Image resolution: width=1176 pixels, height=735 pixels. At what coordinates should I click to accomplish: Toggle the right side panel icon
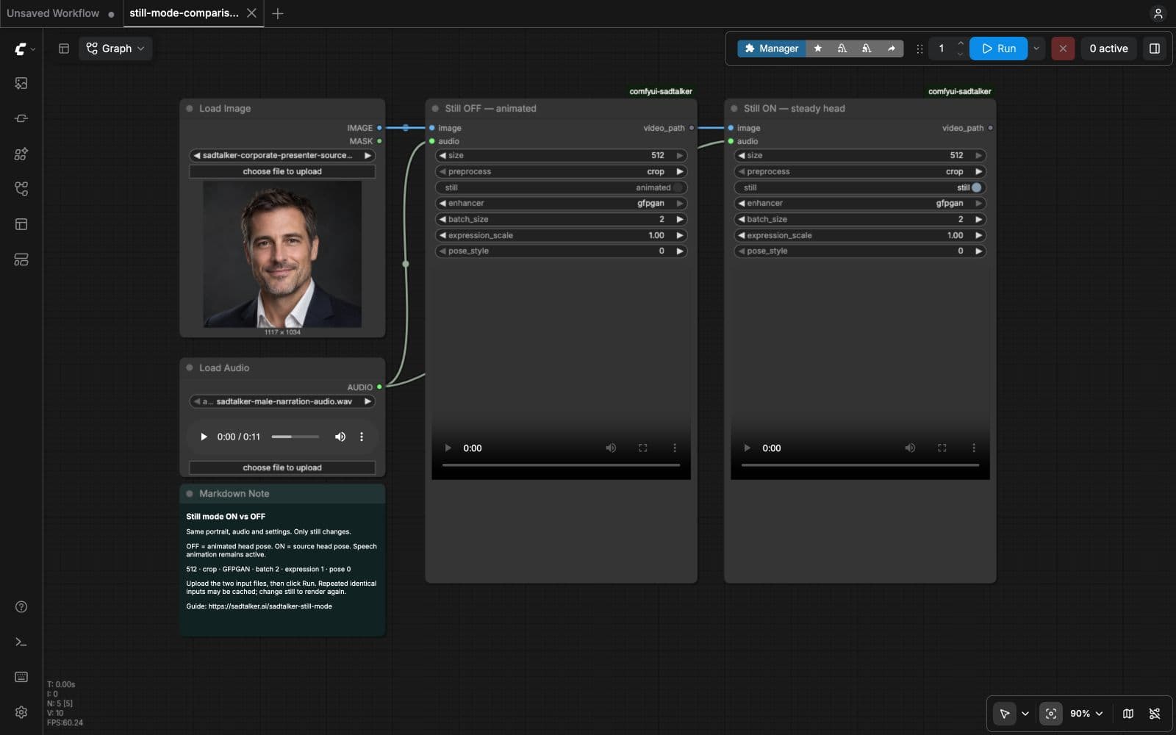pos(1155,49)
